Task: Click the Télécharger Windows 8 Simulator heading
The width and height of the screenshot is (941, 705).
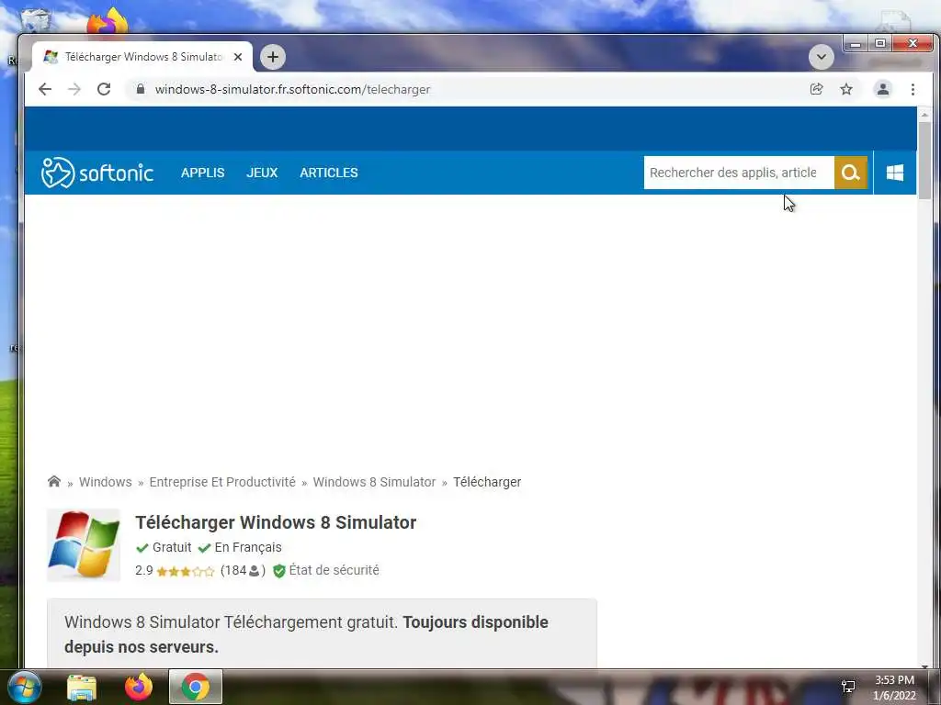Action: point(276,522)
